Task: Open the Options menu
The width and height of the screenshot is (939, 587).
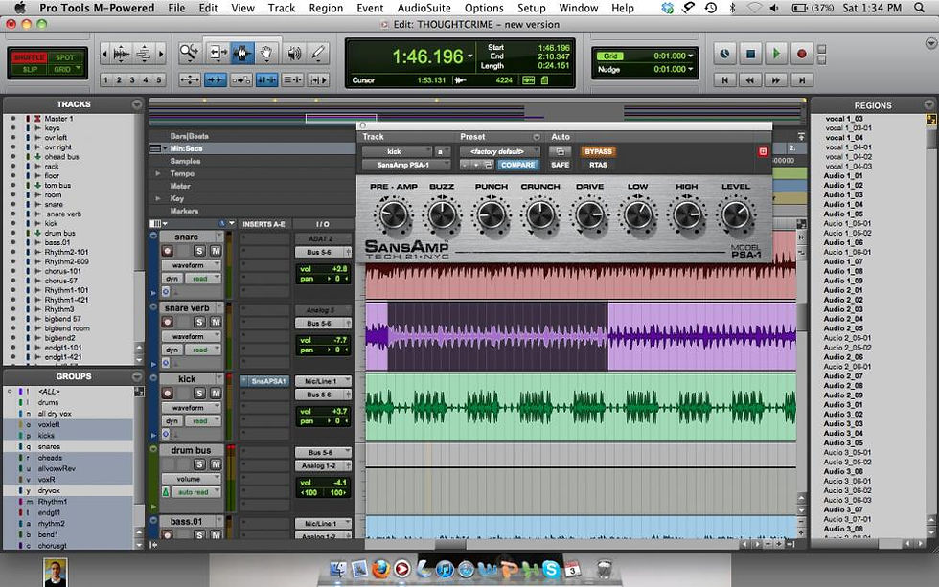Action: coord(484,8)
